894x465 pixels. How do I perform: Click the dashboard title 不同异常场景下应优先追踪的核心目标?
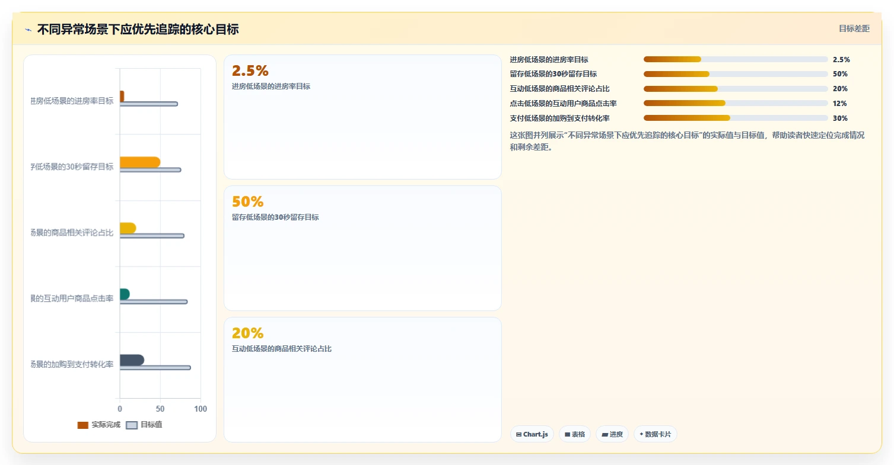point(138,29)
